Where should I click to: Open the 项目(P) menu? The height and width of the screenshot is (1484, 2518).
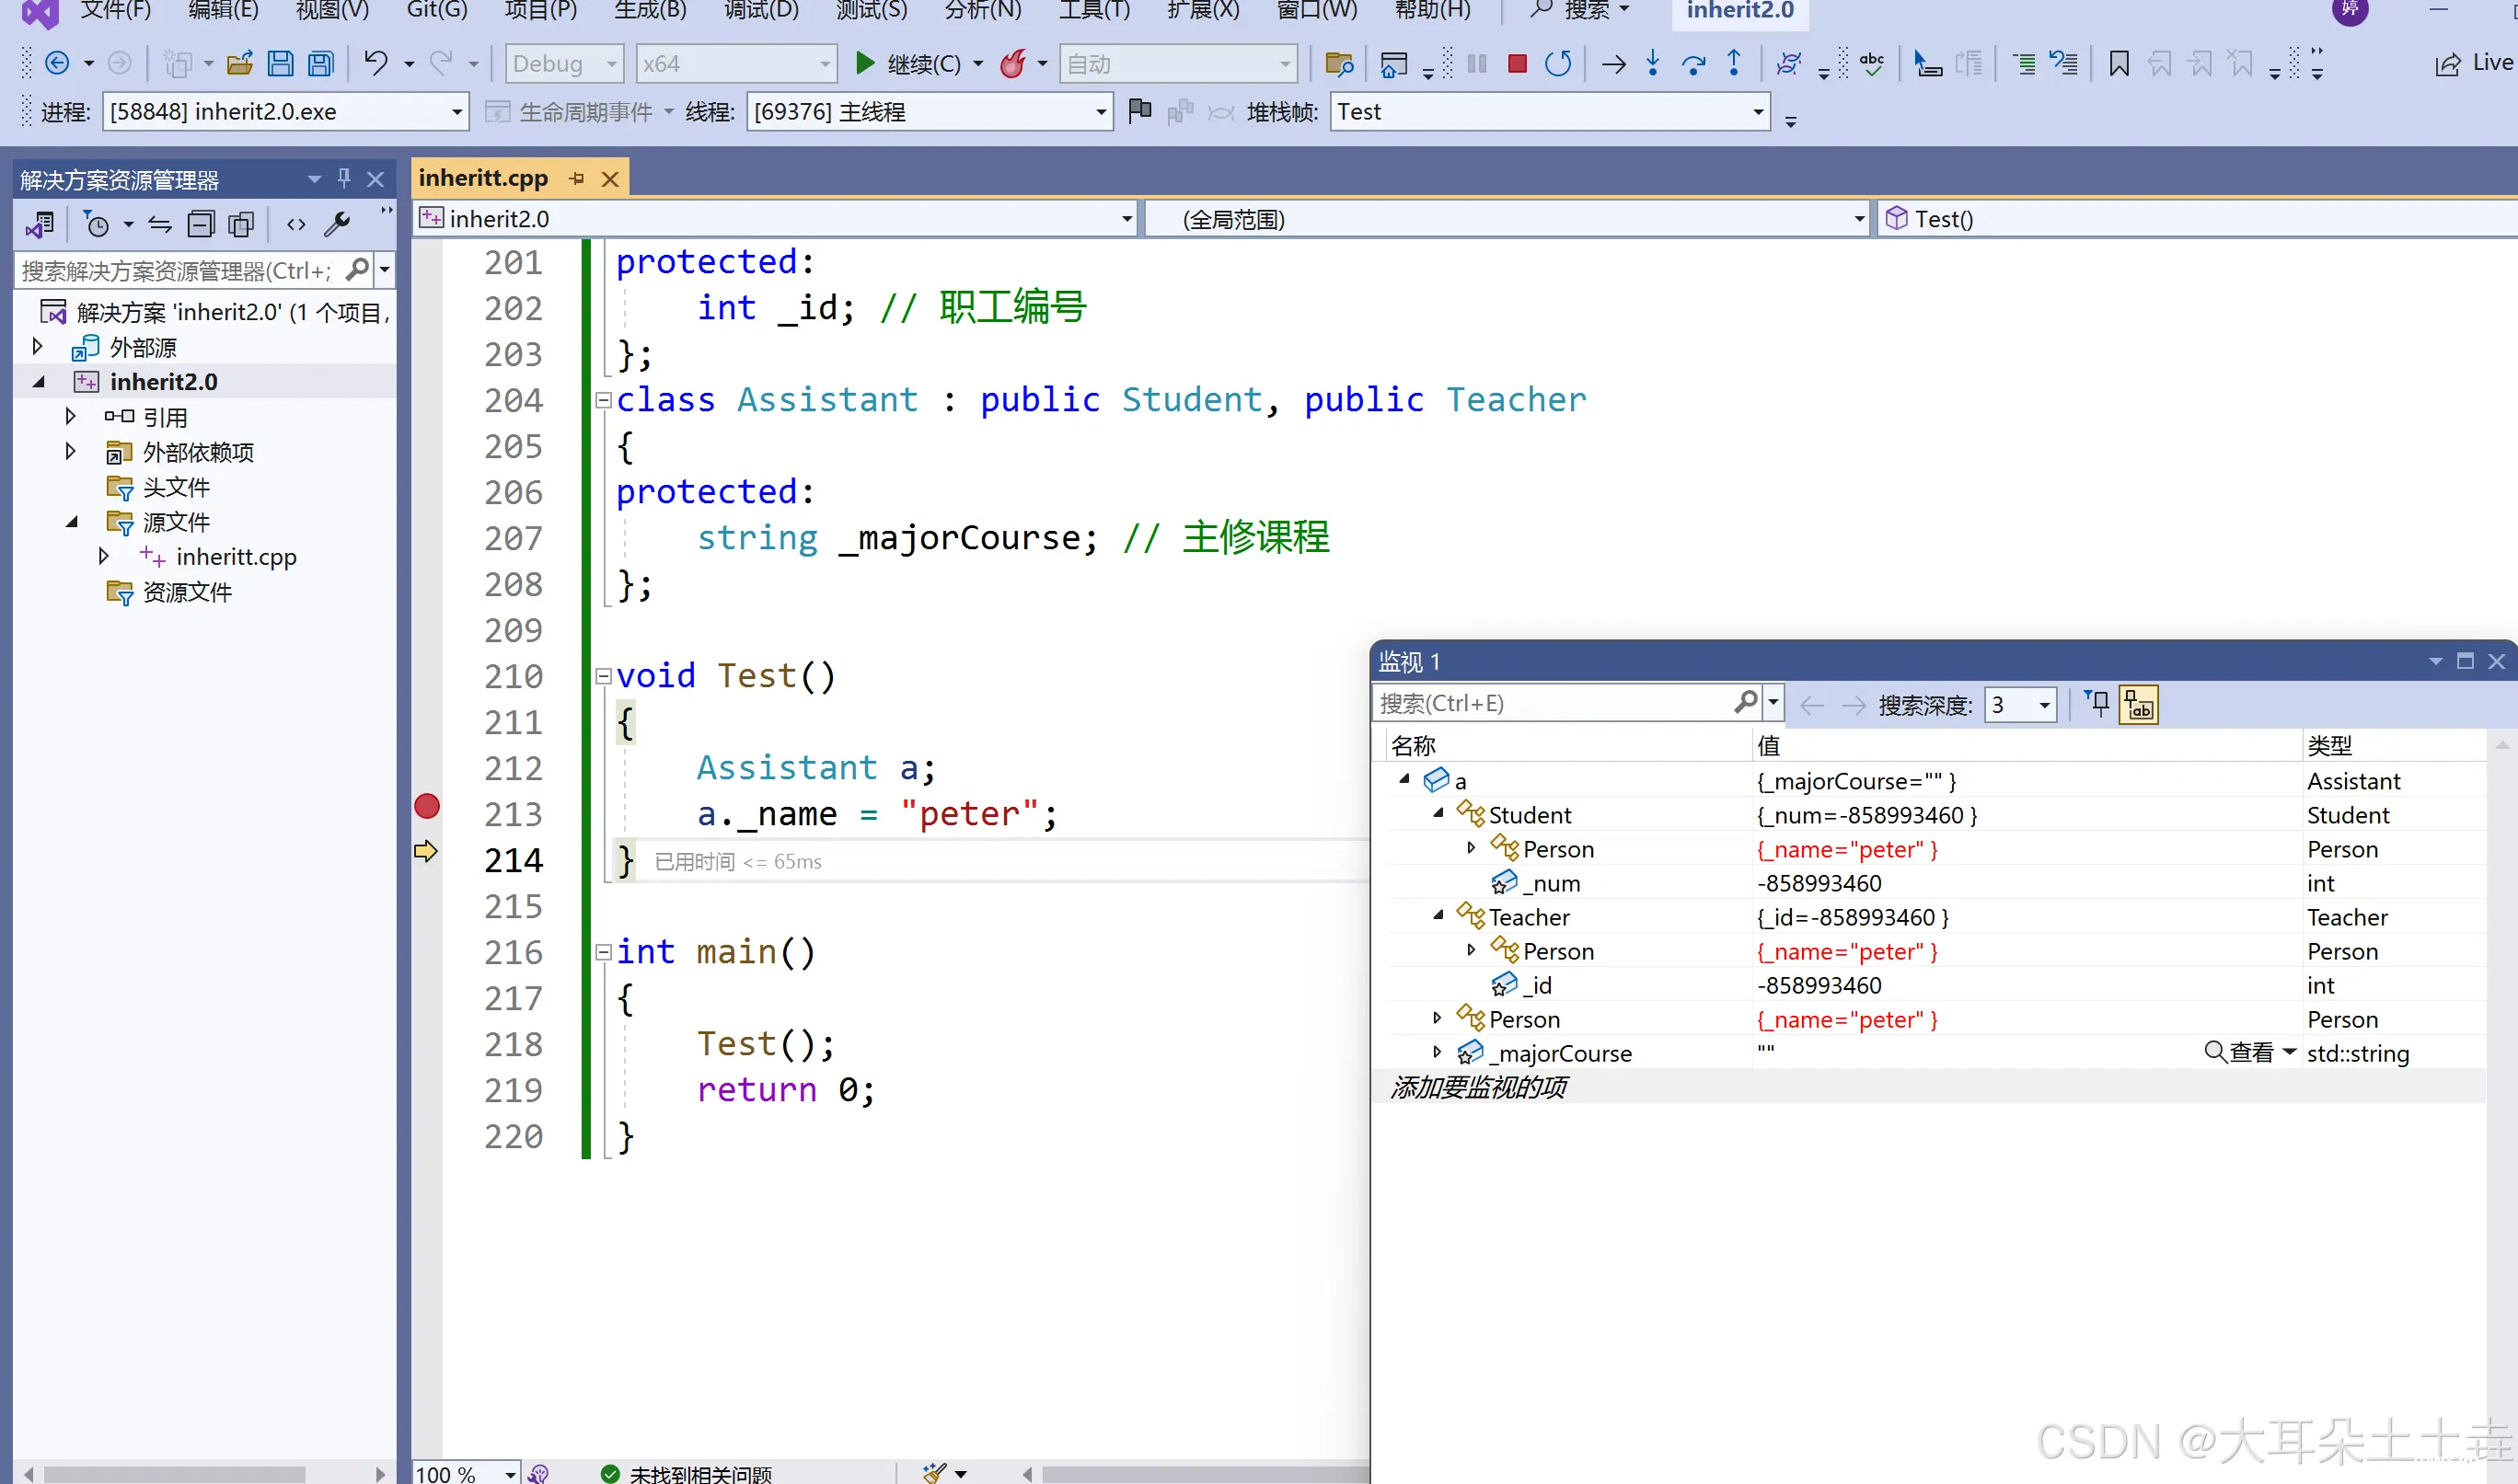pos(540,10)
